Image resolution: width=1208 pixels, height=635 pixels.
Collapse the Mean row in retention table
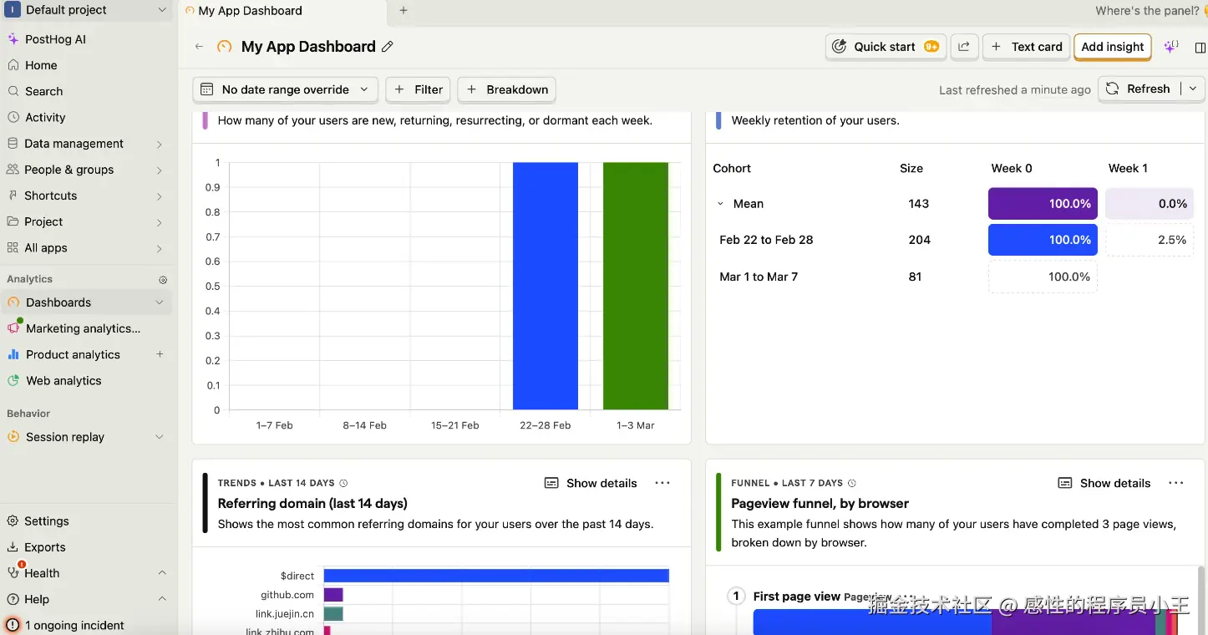[720, 204]
